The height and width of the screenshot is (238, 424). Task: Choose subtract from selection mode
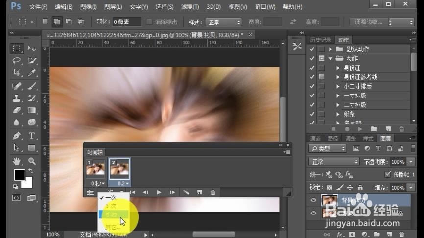click(69, 22)
